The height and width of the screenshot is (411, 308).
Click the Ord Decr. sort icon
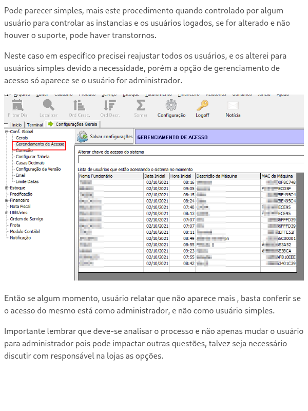tap(110, 105)
